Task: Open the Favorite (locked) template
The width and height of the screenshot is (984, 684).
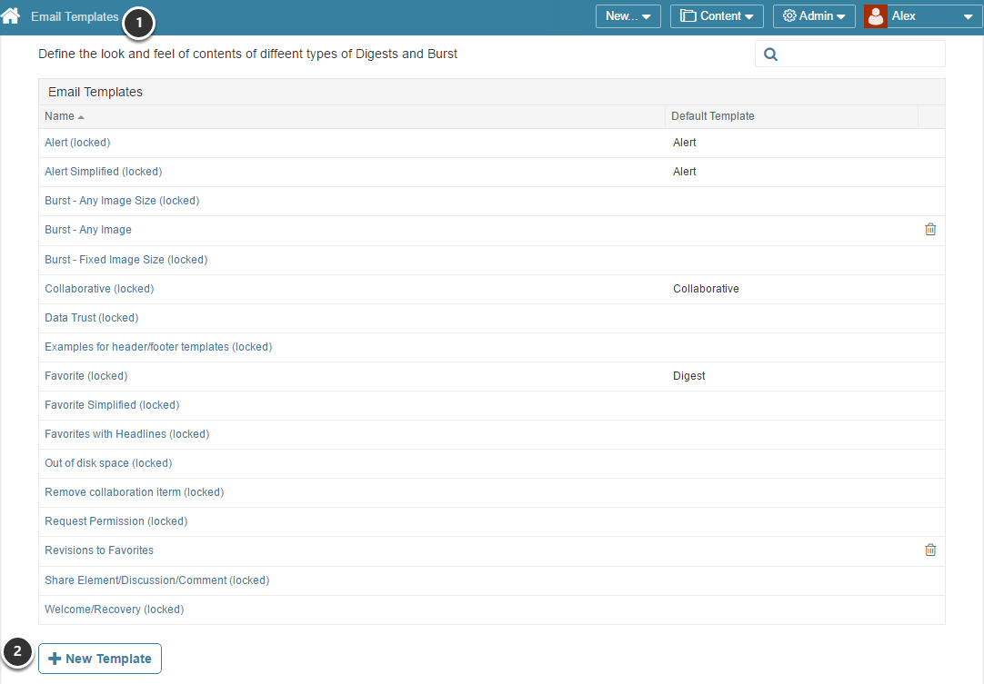Action: pyautogui.click(x=86, y=375)
